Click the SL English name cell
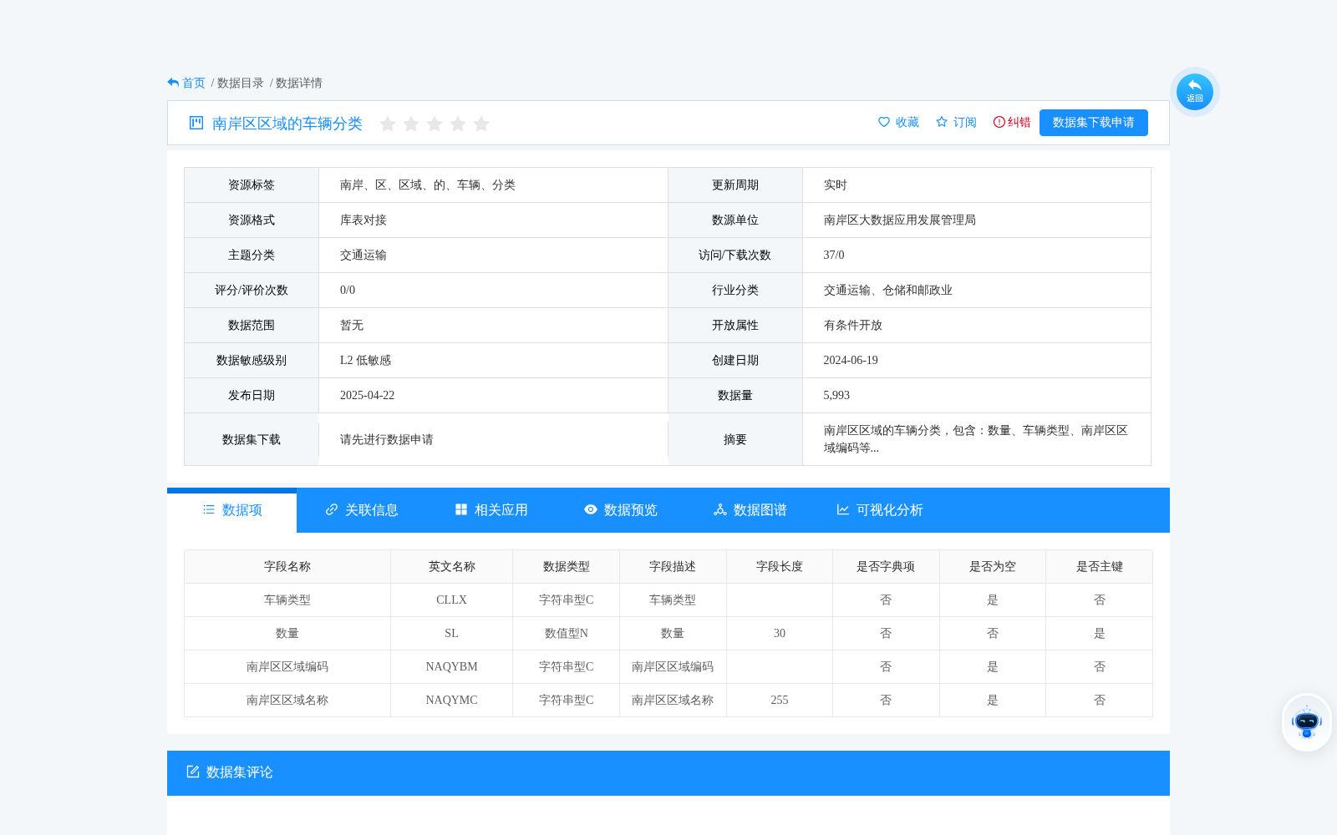Image resolution: width=1337 pixels, height=835 pixels. tap(451, 633)
